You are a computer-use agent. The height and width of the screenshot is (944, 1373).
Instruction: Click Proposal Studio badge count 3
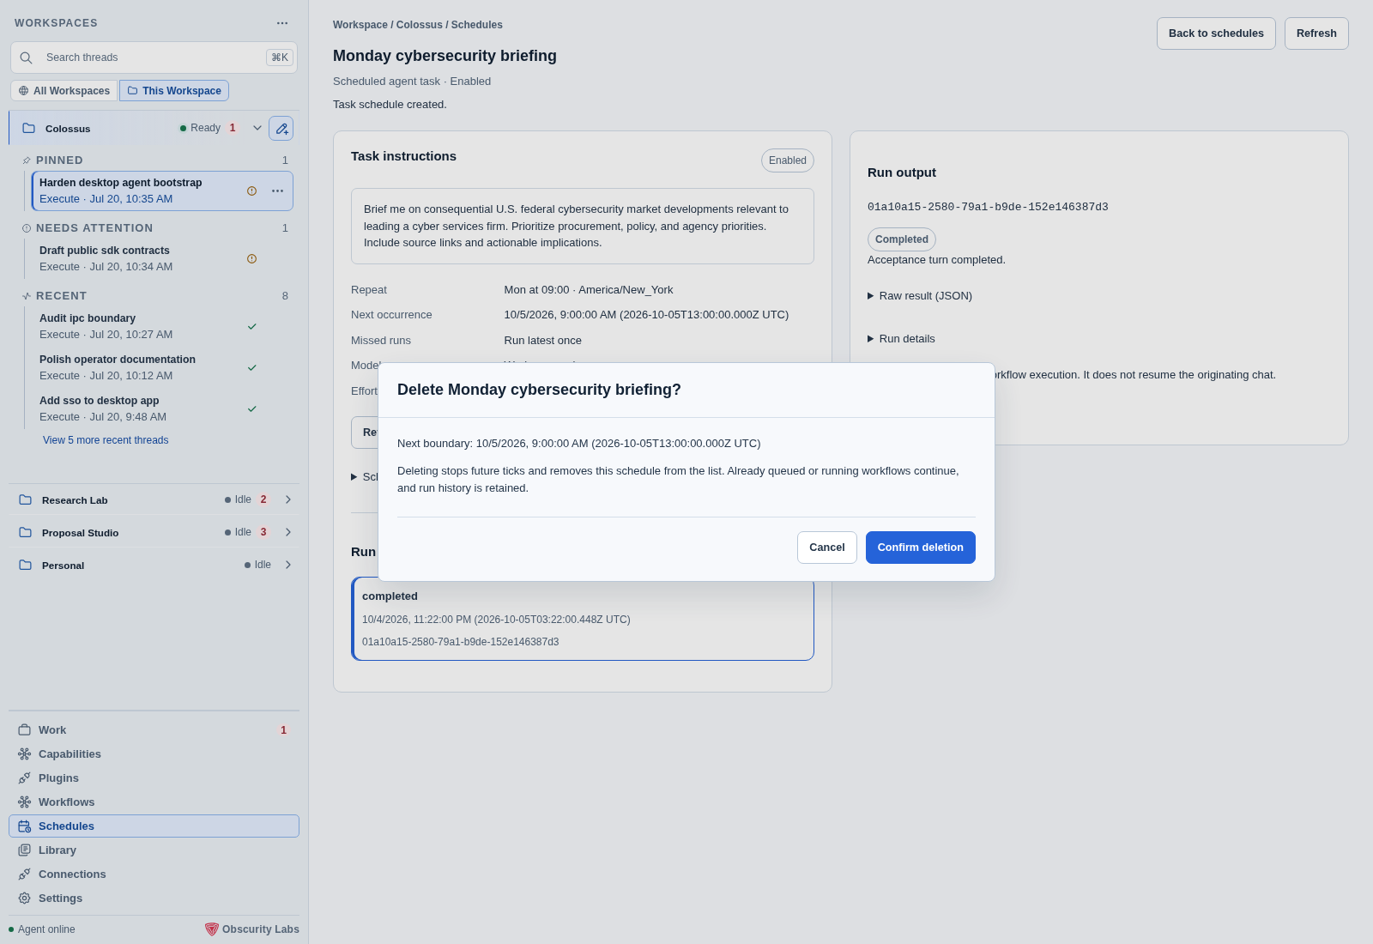(263, 532)
